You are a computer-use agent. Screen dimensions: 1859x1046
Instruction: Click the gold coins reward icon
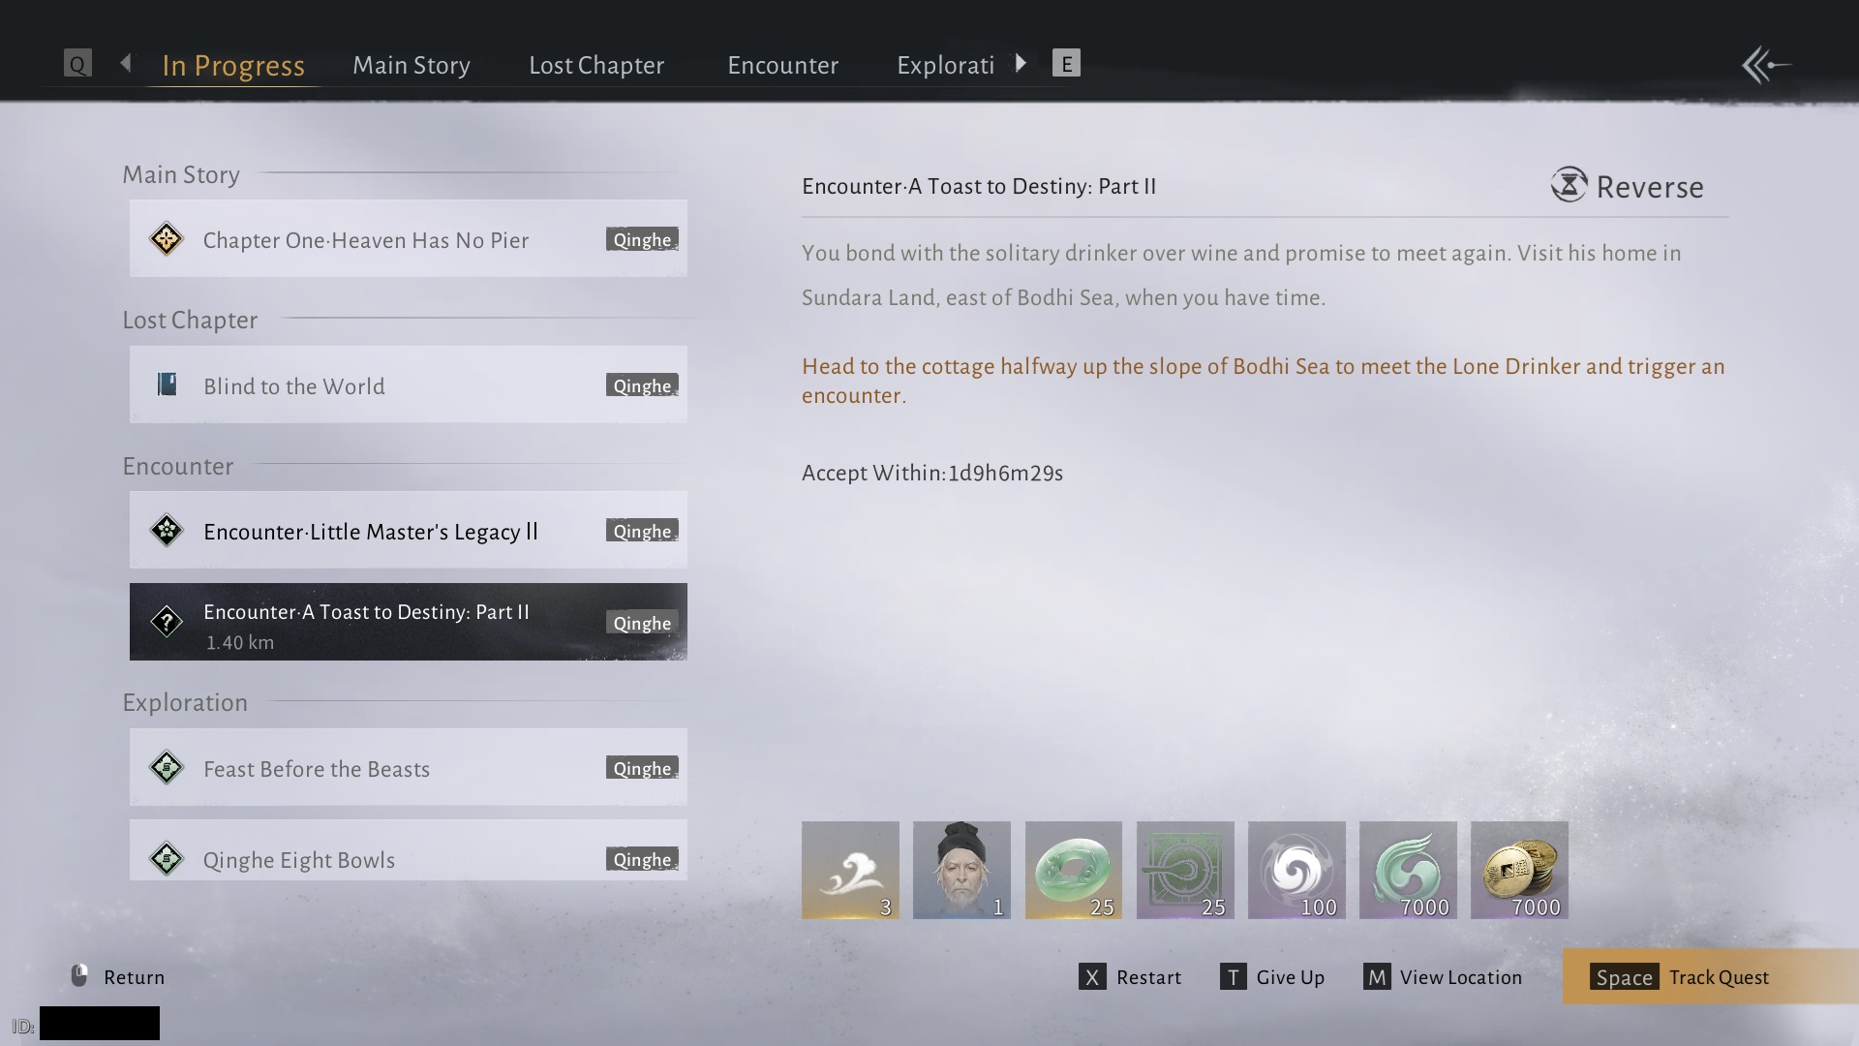[x=1518, y=869]
